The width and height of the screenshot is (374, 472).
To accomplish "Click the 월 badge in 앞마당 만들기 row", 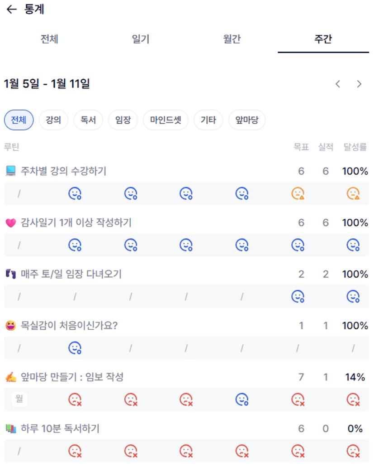I will [x=19, y=399].
